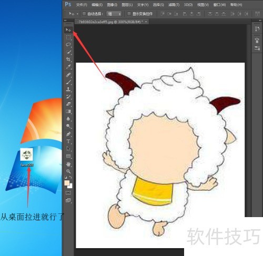Viewport: 263px width, 256px height.
Task: Open the Move tool preset picker arrow
Action: [x=77, y=14]
